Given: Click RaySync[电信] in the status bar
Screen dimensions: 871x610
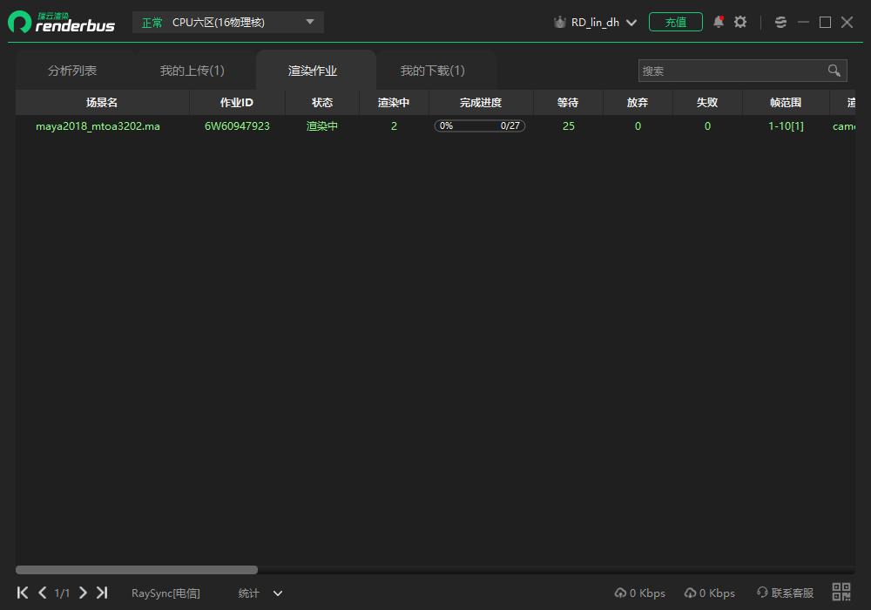Looking at the screenshot, I should pos(165,593).
